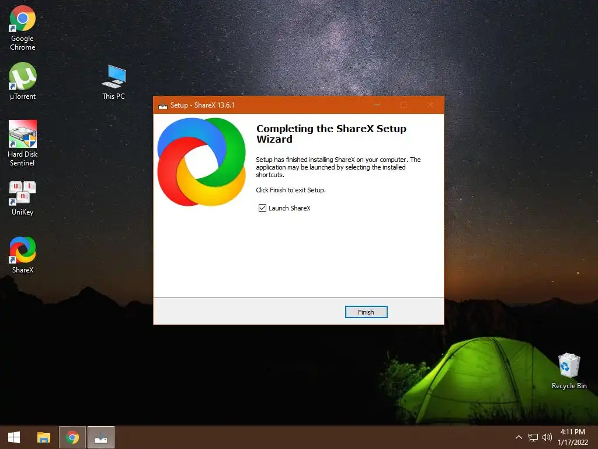This screenshot has width=598, height=449.
Task: Open the Windows Start menu
Action: (x=14, y=437)
